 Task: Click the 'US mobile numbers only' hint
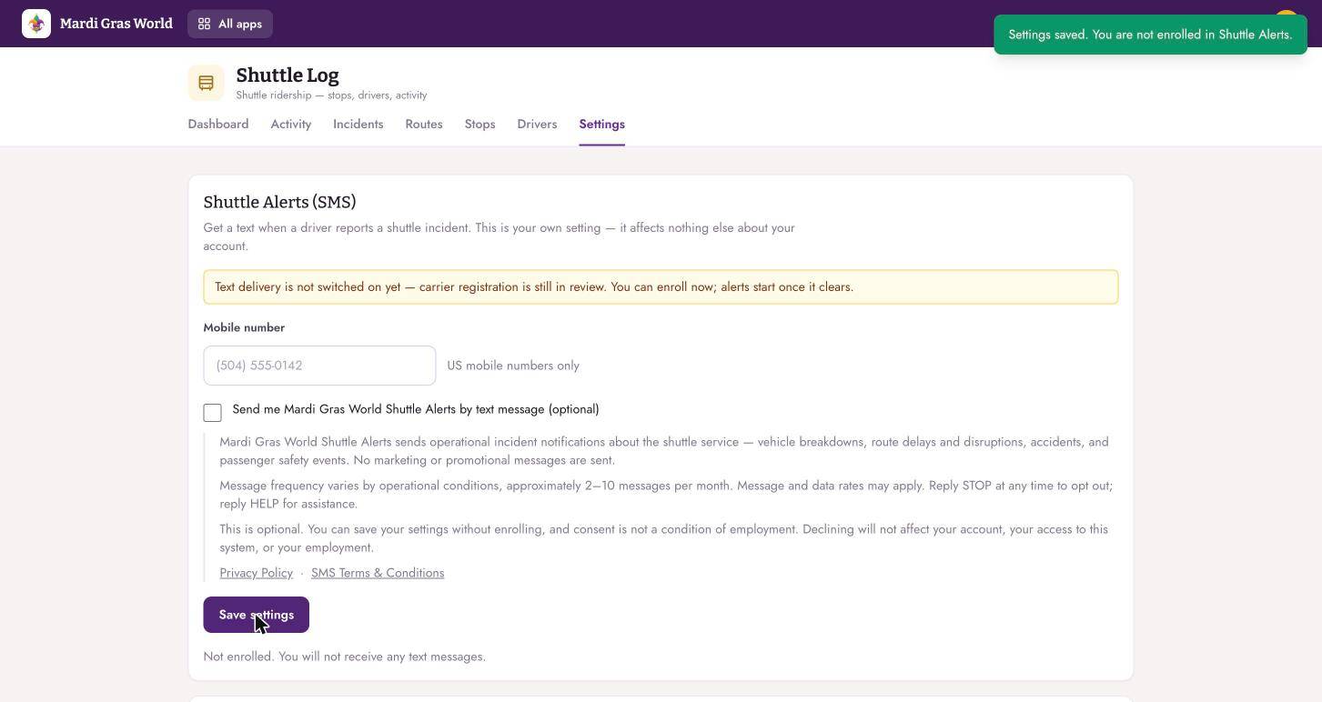(x=513, y=366)
